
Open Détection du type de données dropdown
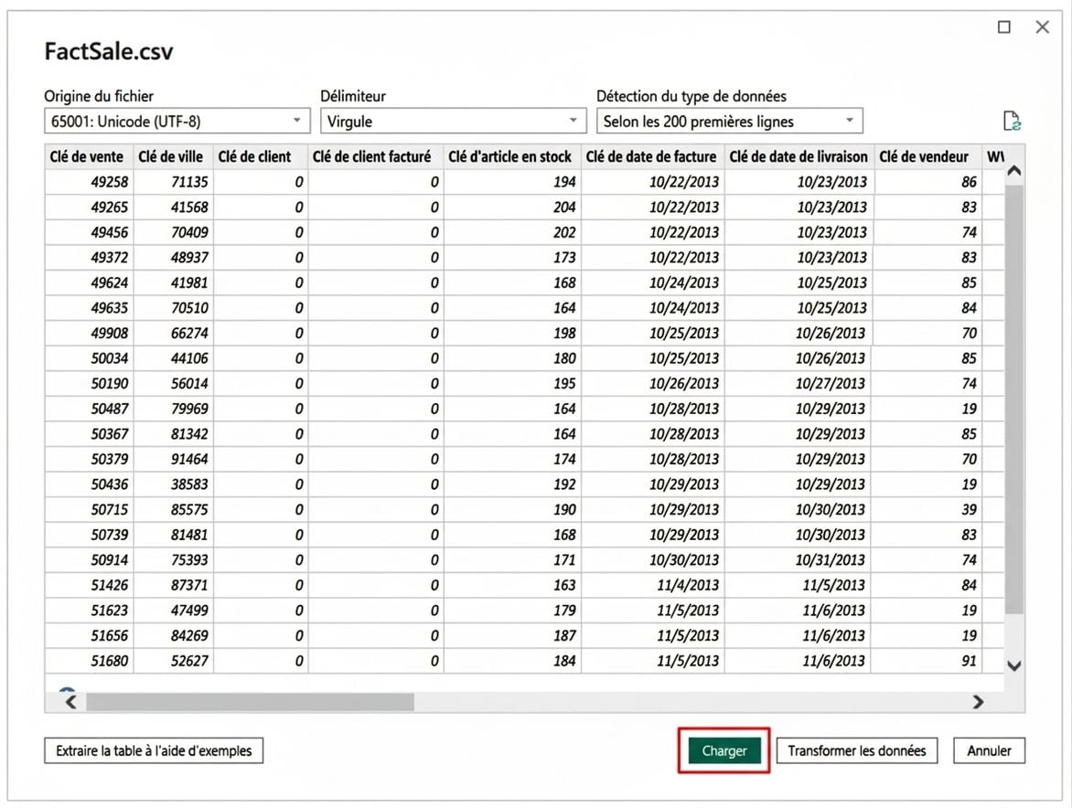(x=729, y=121)
